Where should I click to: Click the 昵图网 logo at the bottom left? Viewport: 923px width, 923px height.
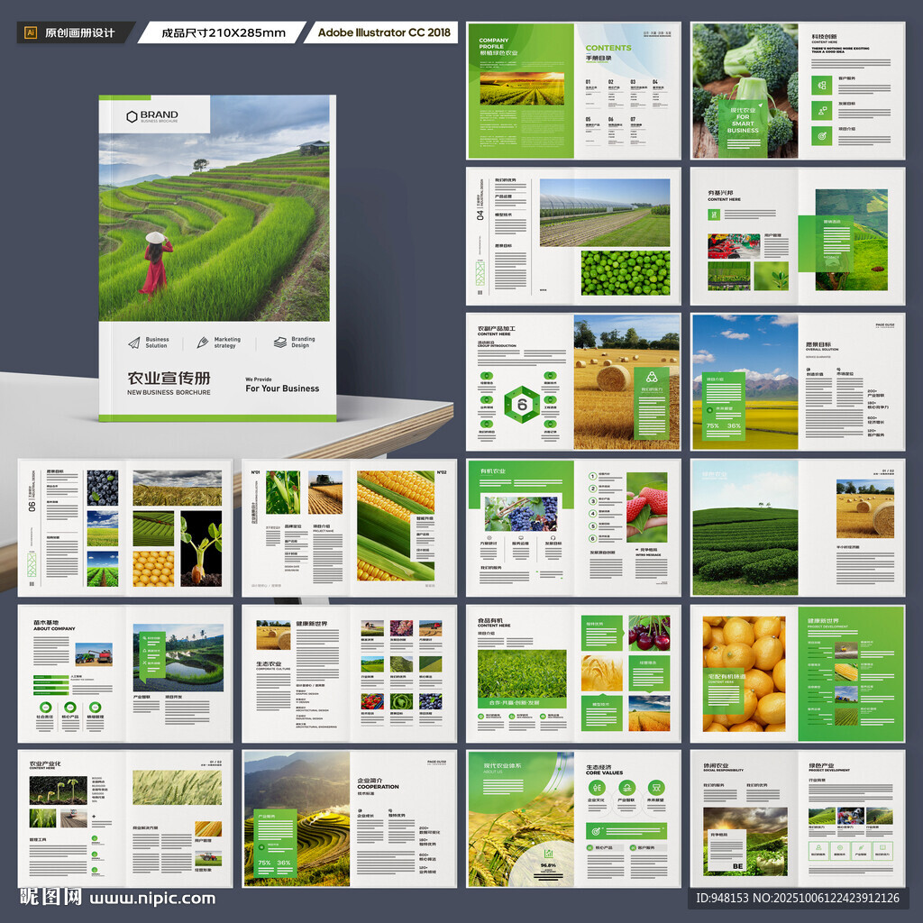[x=51, y=897]
